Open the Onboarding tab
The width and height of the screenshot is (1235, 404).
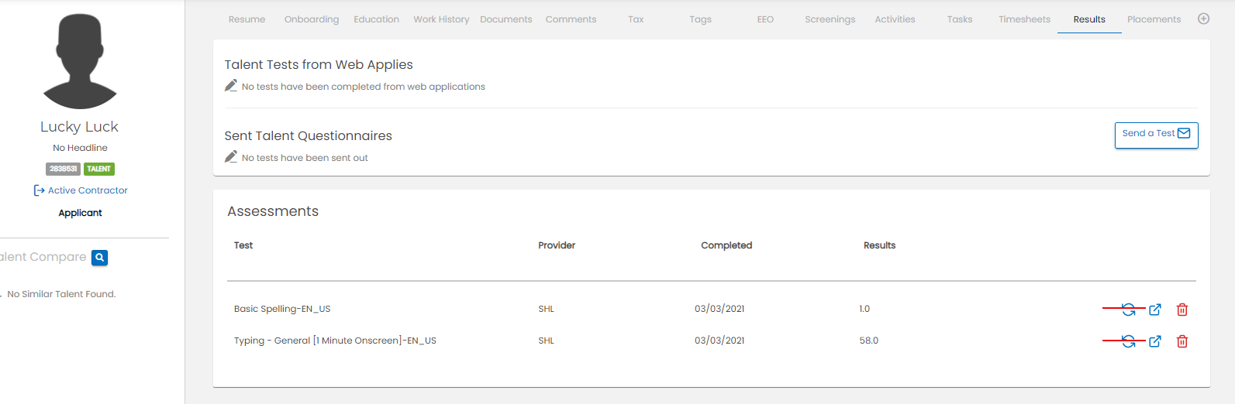click(x=312, y=19)
